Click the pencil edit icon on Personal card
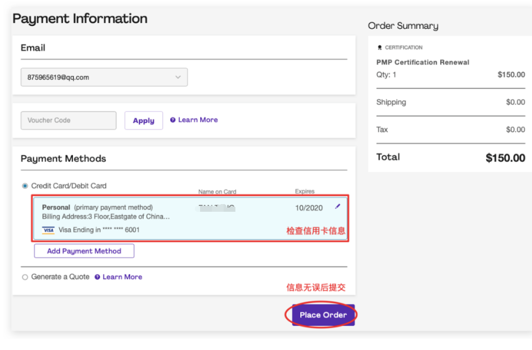Viewport: 532px width, 350px height. pyautogui.click(x=337, y=206)
